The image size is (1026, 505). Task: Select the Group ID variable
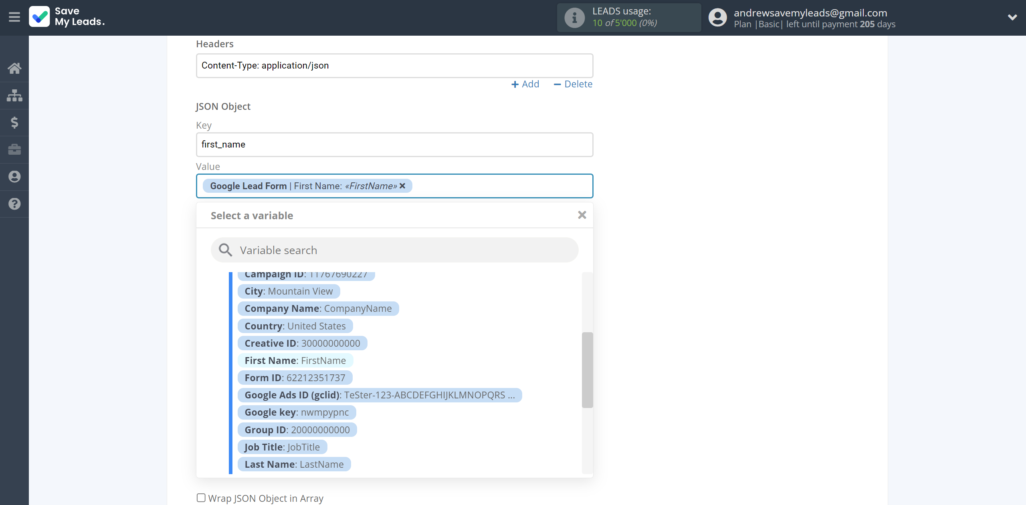coord(297,430)
